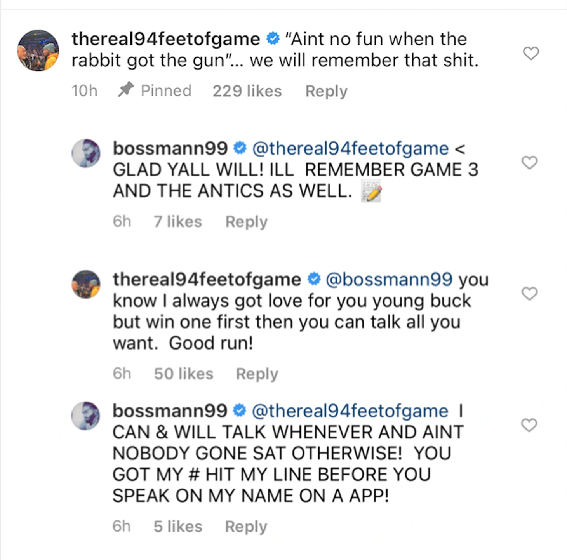Reply to the 7 likes comment
Screen dimensions: 567x560
[246, 222]
